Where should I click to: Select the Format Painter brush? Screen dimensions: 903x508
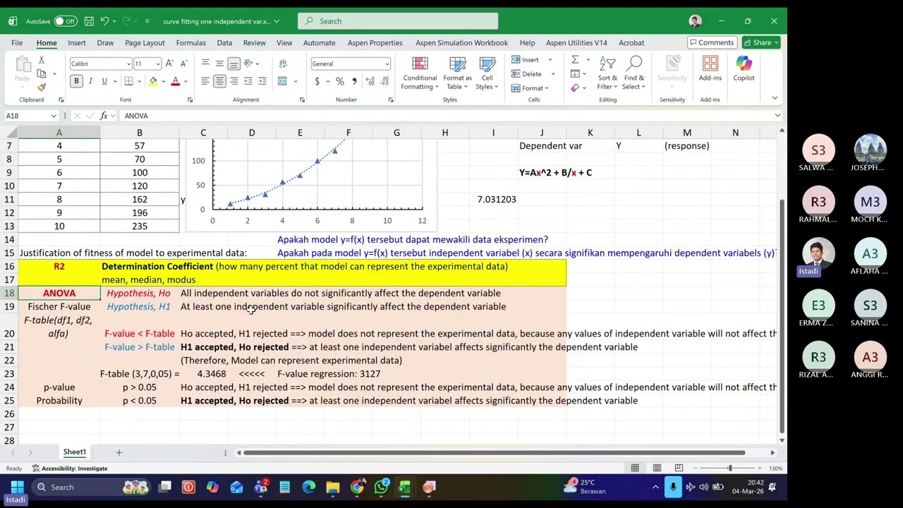(42, 87)
